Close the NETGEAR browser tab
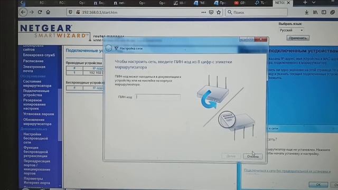 tap(289, 3)
